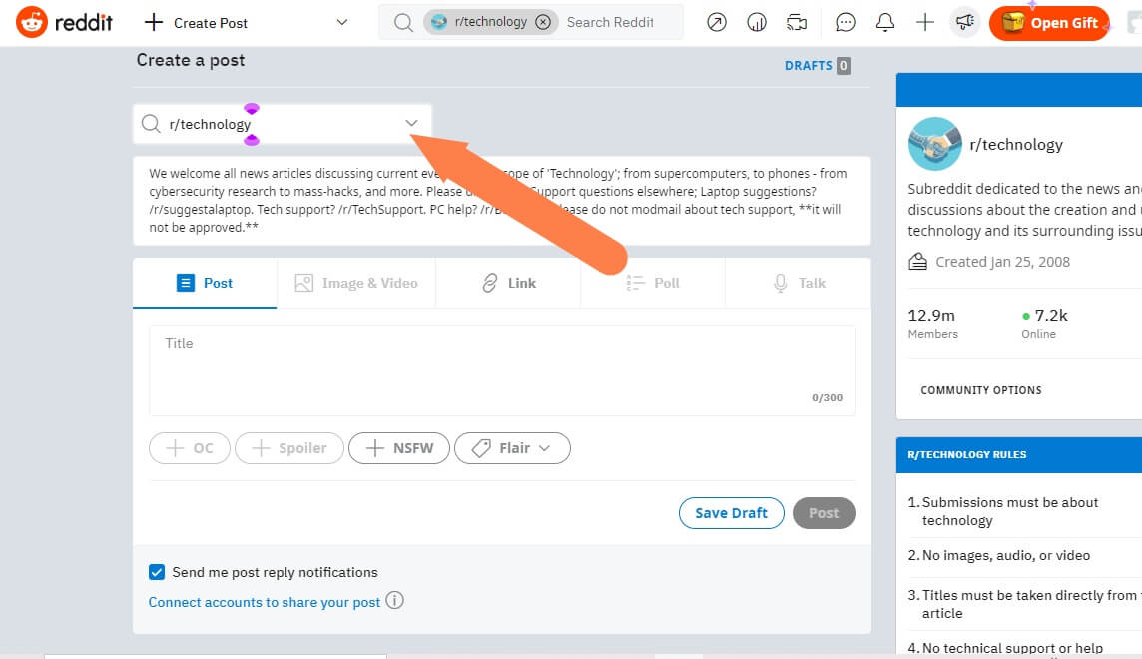The image size is (1142, 659).
Task: Check notifications via the bell icon
Action: tap(885, 22)
